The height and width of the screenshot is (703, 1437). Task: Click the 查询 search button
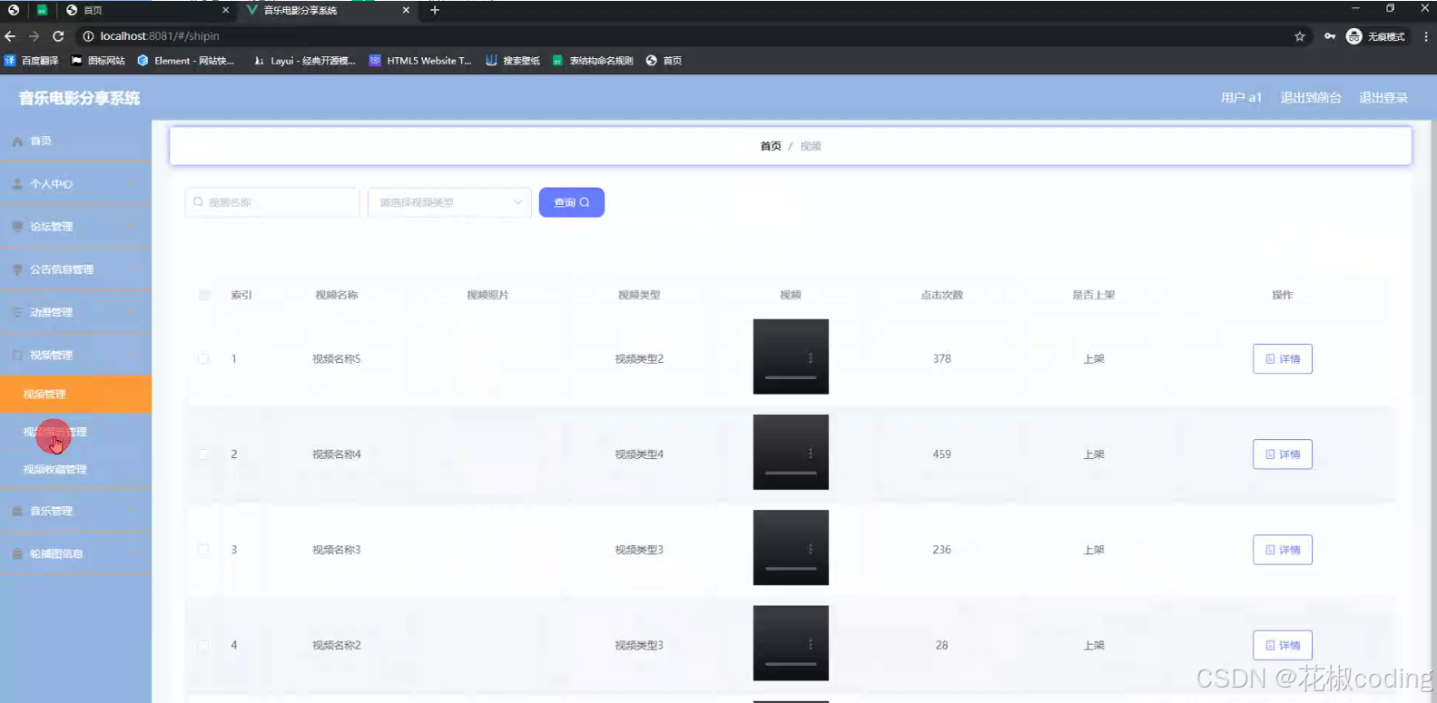tap(572, 202)
